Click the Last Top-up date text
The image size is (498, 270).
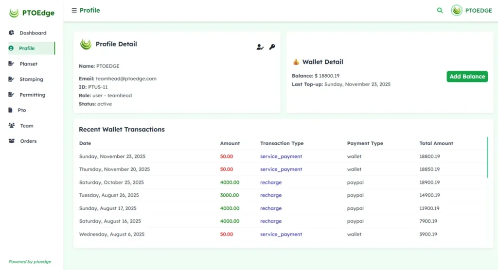click(357, 84)
